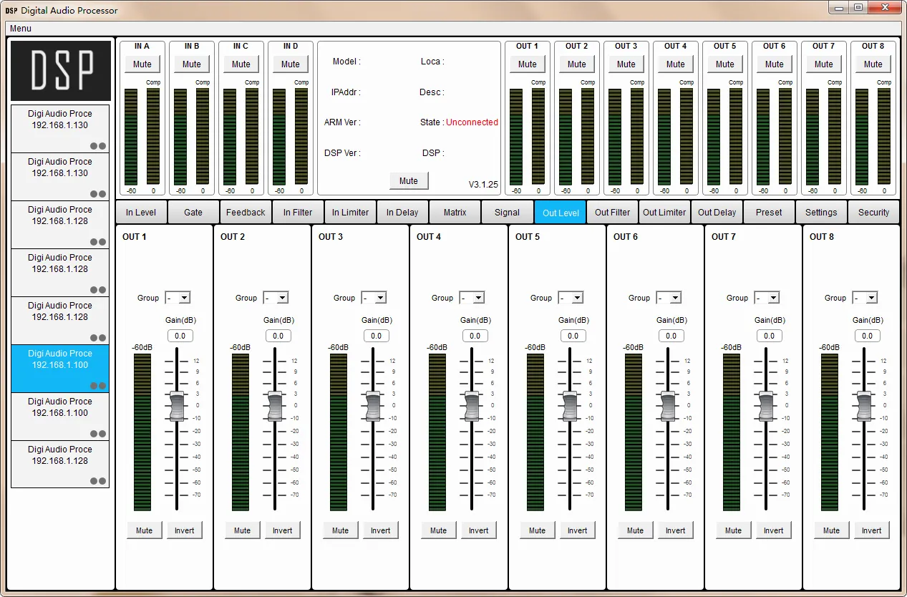Click the OUT 6 Gain(dB) value field
This screenshot has width=907, height=597.
(x=671, y=336)
